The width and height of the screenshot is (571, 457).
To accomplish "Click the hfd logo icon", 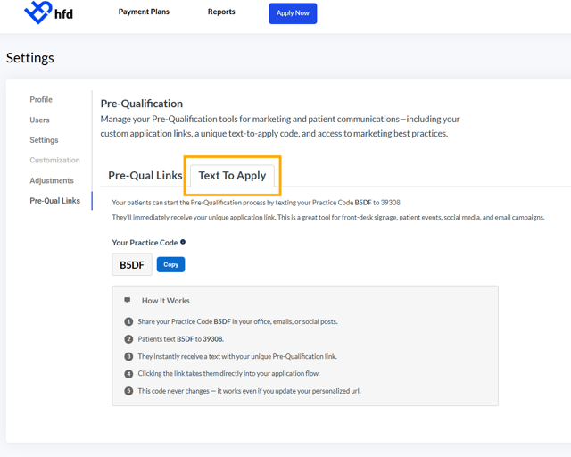I will click(x=37, y=12).
